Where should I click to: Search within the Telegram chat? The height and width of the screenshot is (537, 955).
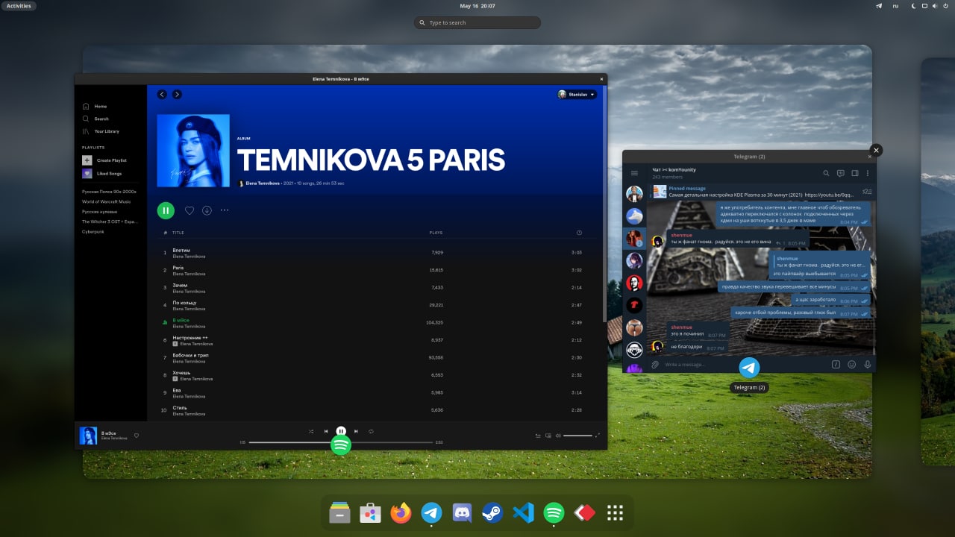point(826,173)
